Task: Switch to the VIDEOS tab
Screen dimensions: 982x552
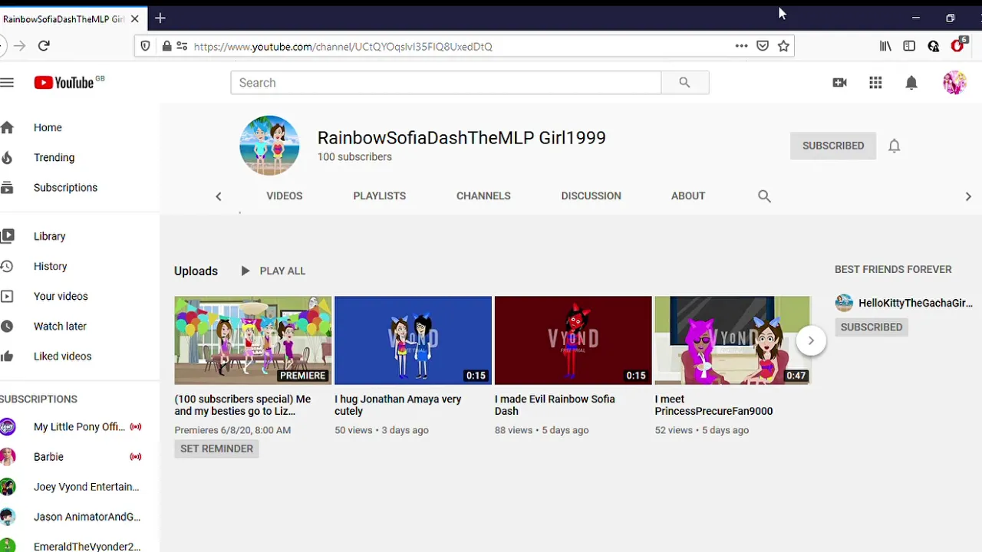Action: [285, 196]
